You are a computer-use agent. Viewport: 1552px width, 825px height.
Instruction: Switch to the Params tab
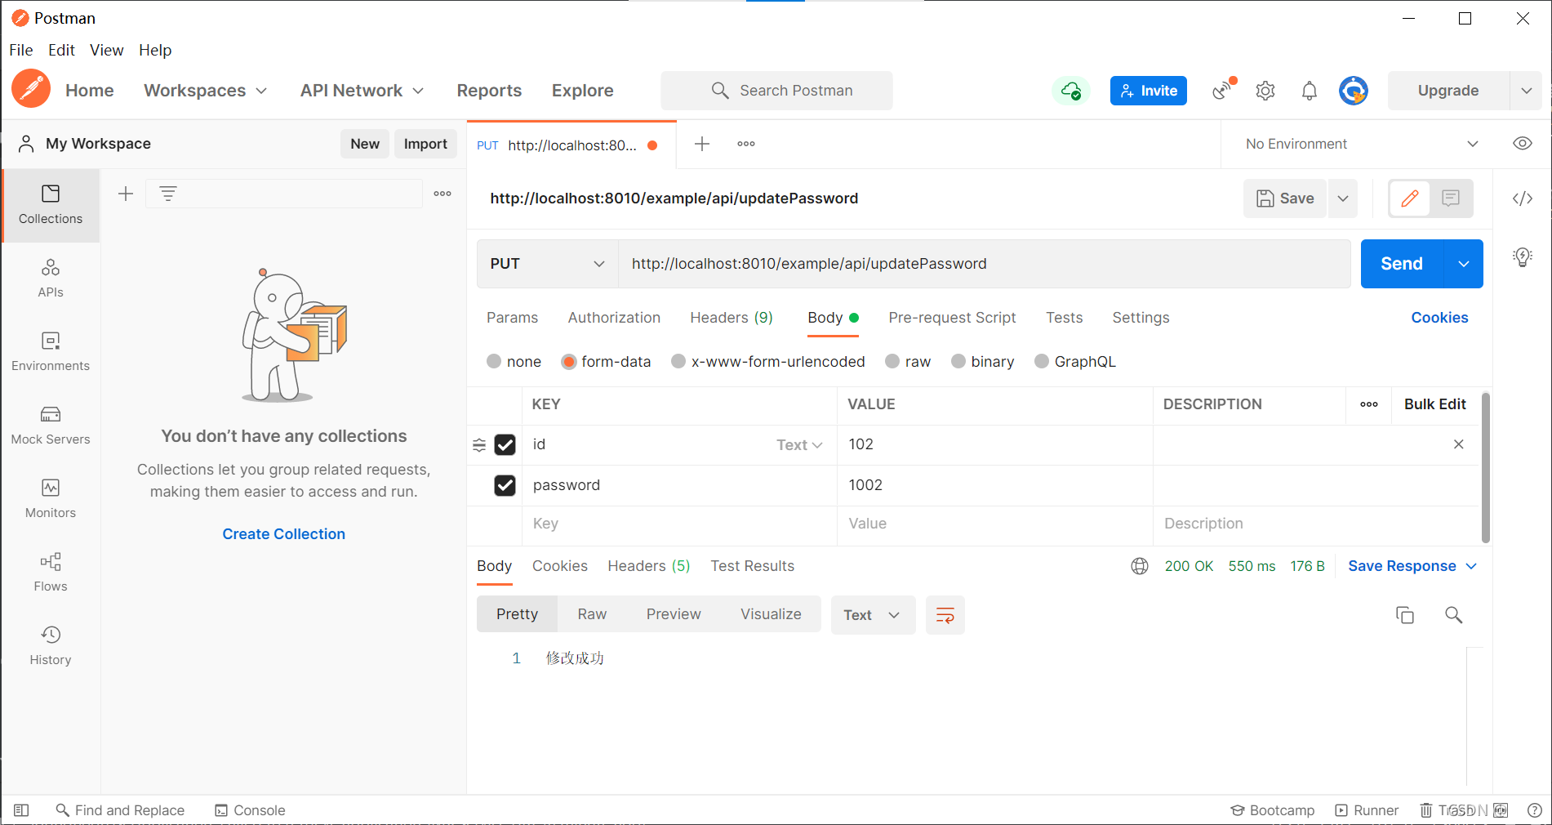(x=513, y=318)
